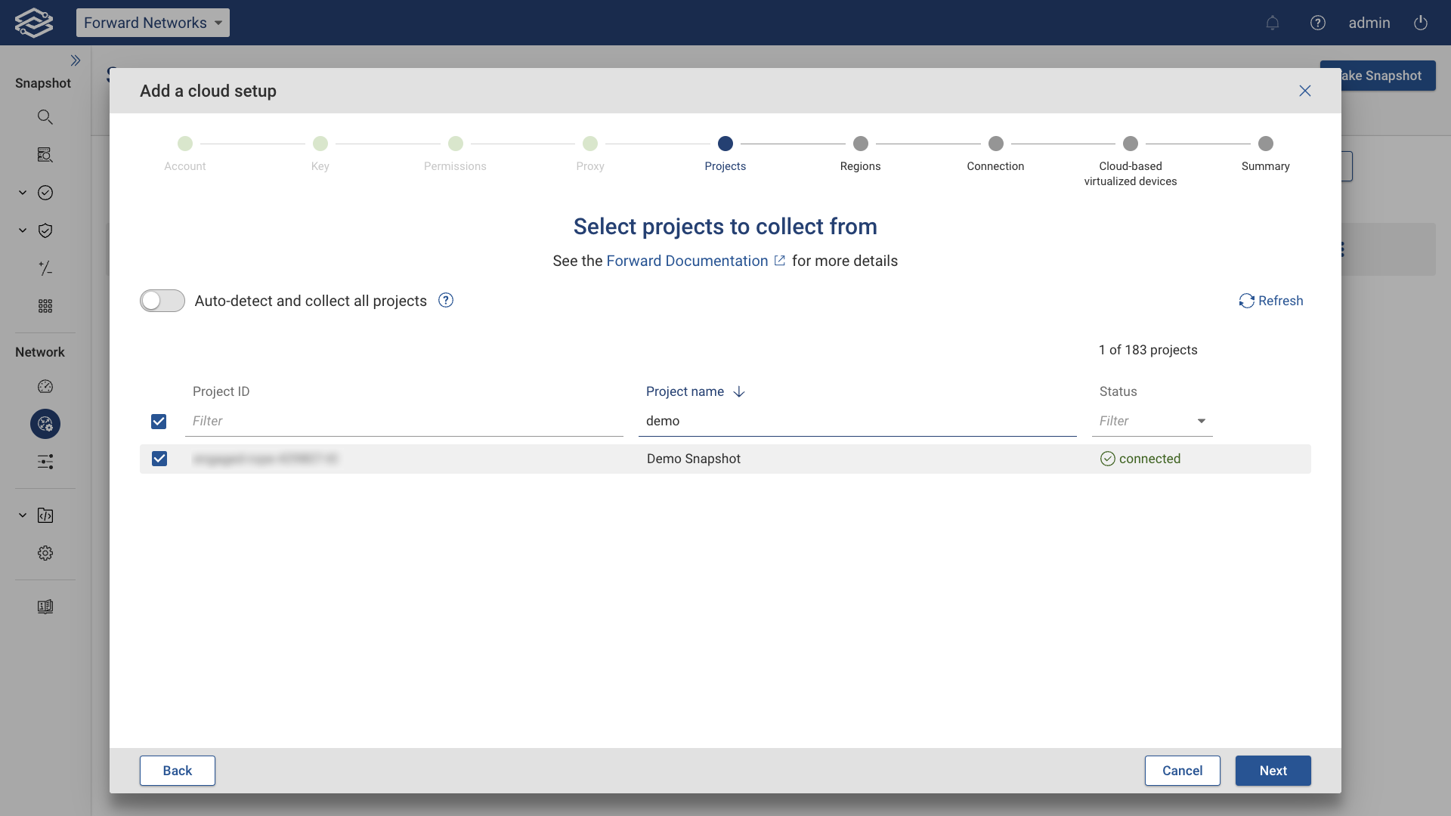Collapse the sidebar with the double-chevron arrow
The height and width of the screenshot is (816, 1451).
coord(76,60)
